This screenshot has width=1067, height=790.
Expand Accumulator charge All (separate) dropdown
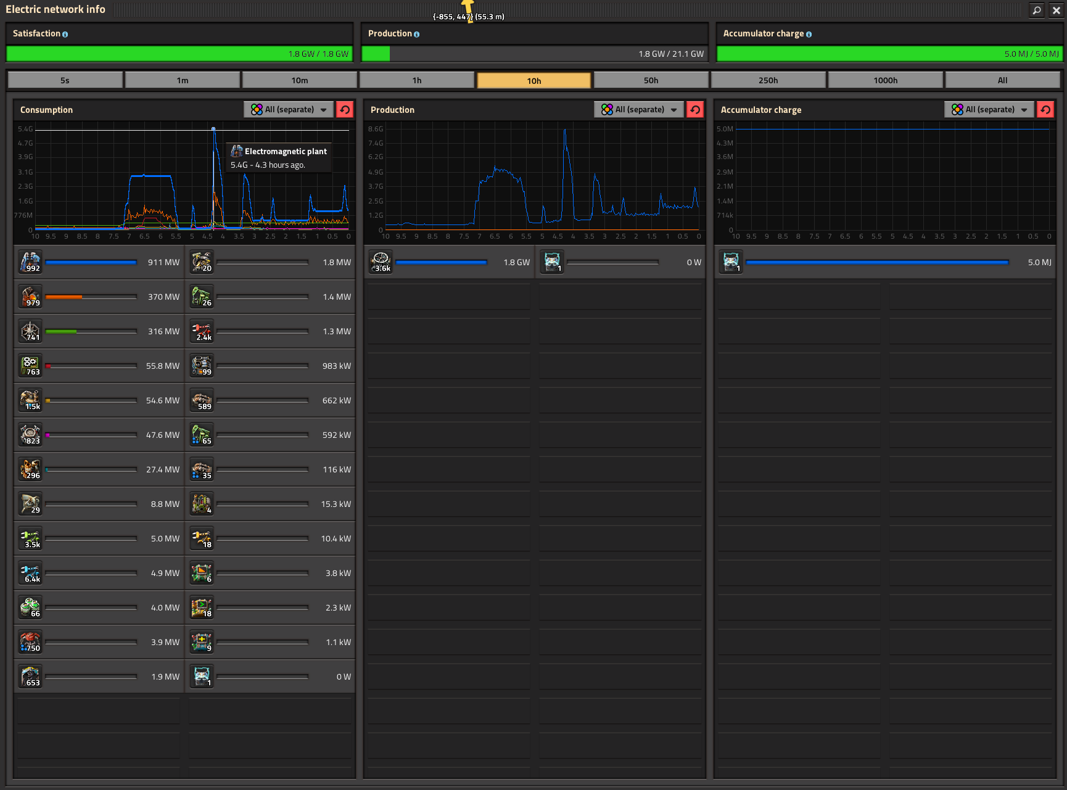[989, 110]
